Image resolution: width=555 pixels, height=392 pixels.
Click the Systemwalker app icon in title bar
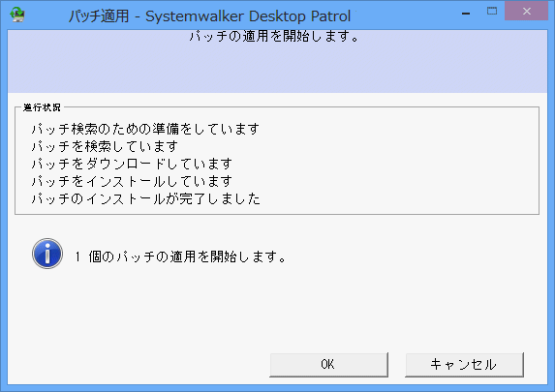[17, 15]
